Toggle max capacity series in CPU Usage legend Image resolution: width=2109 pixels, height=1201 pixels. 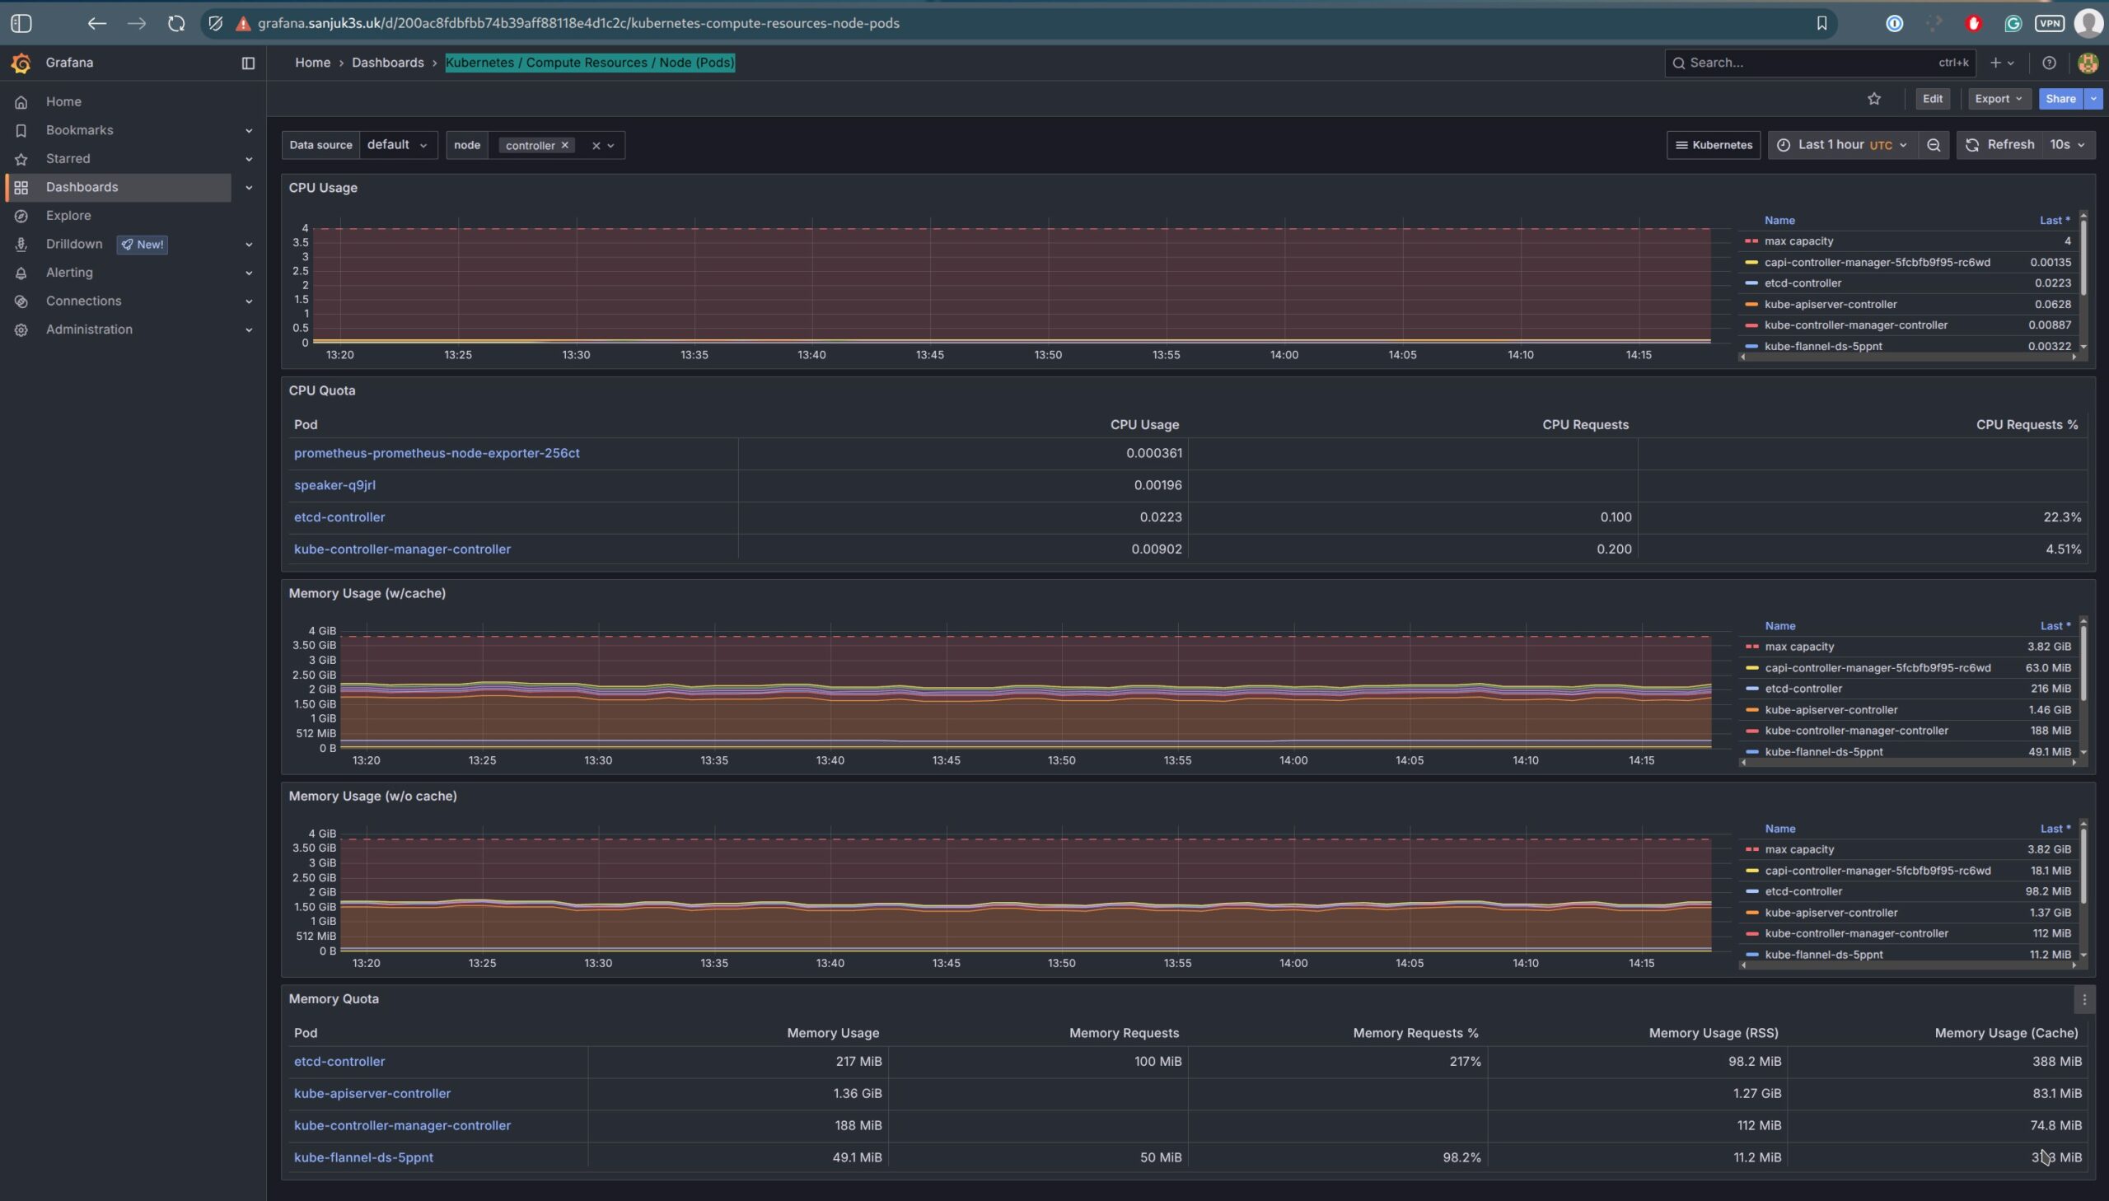(1798, 241)
